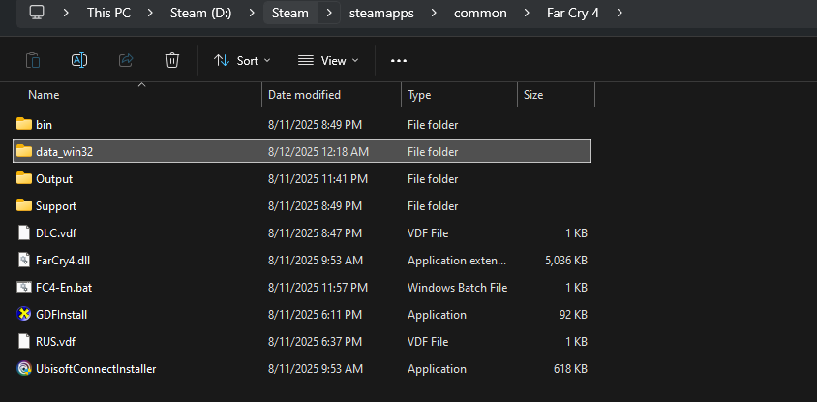Click the 5,036 KB size cell
This screenshot has height=402, width=817.
coord(564,261)
